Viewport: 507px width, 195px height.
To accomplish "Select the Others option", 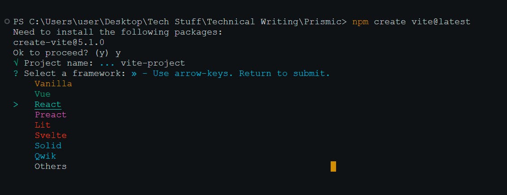I will click(50, 166).
